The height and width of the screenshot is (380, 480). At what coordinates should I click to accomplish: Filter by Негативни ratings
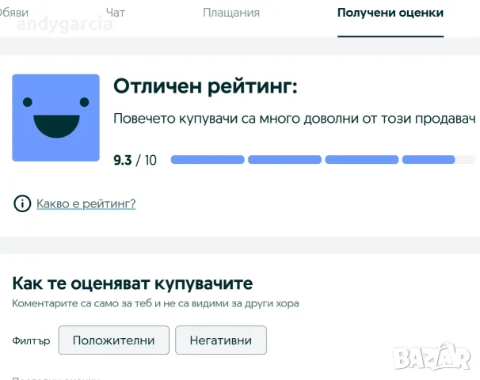221,340
